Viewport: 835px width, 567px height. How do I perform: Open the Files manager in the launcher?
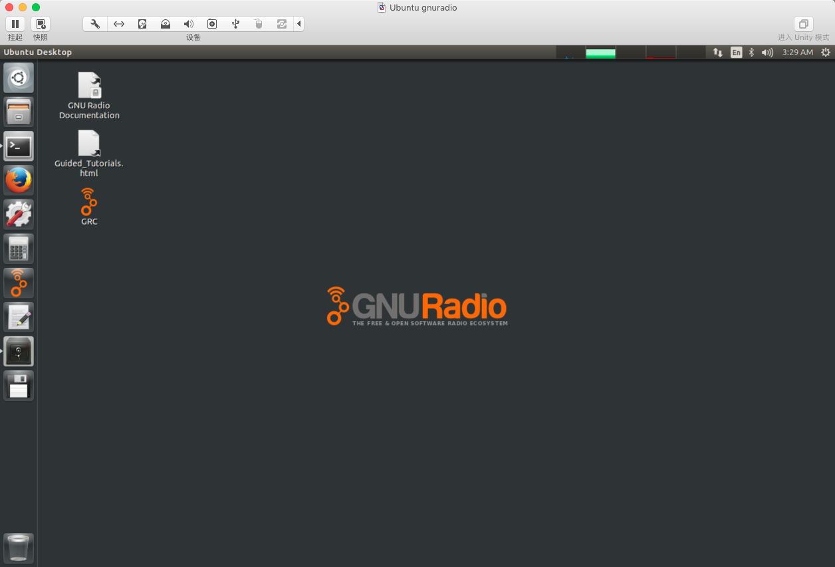19,112
